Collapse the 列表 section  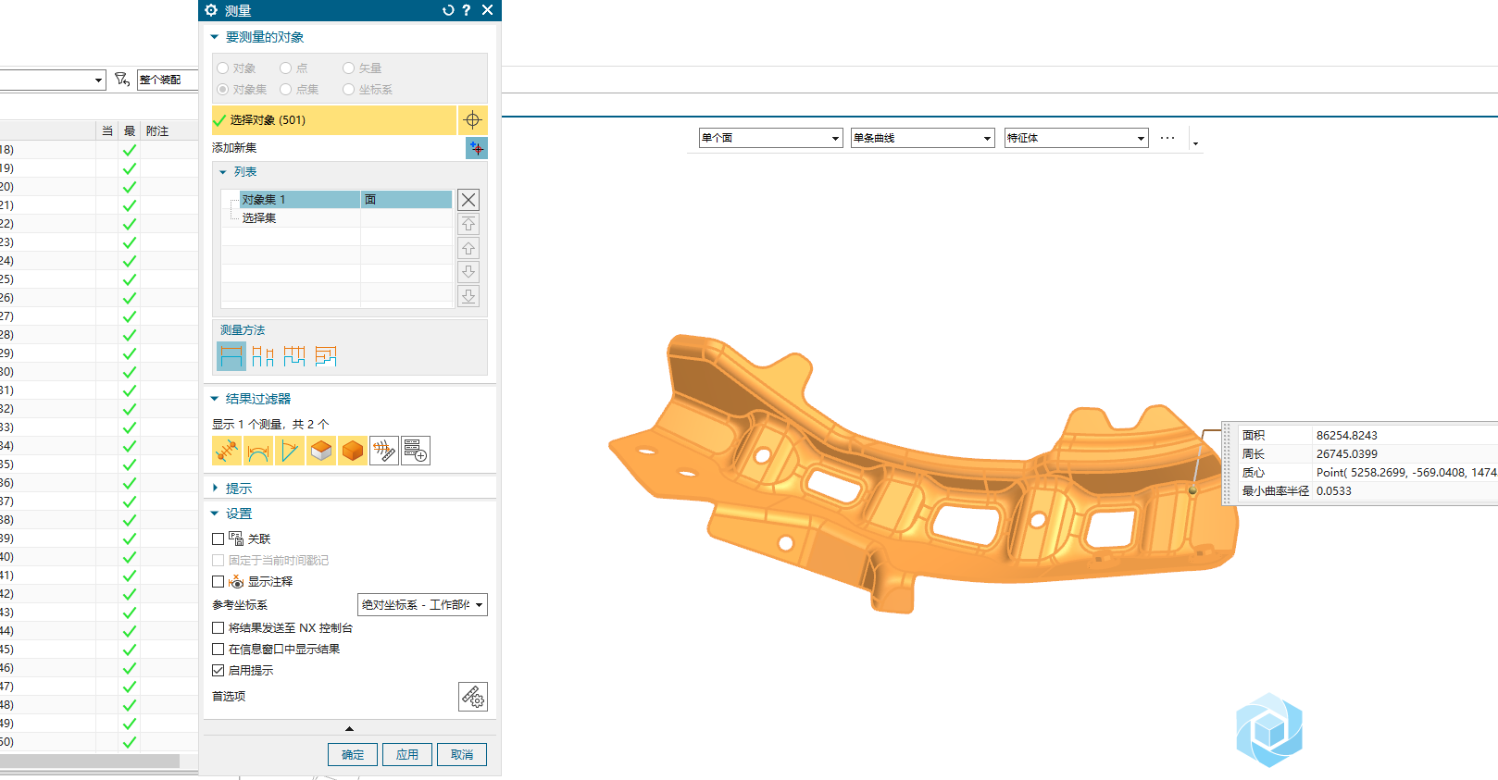223,172
